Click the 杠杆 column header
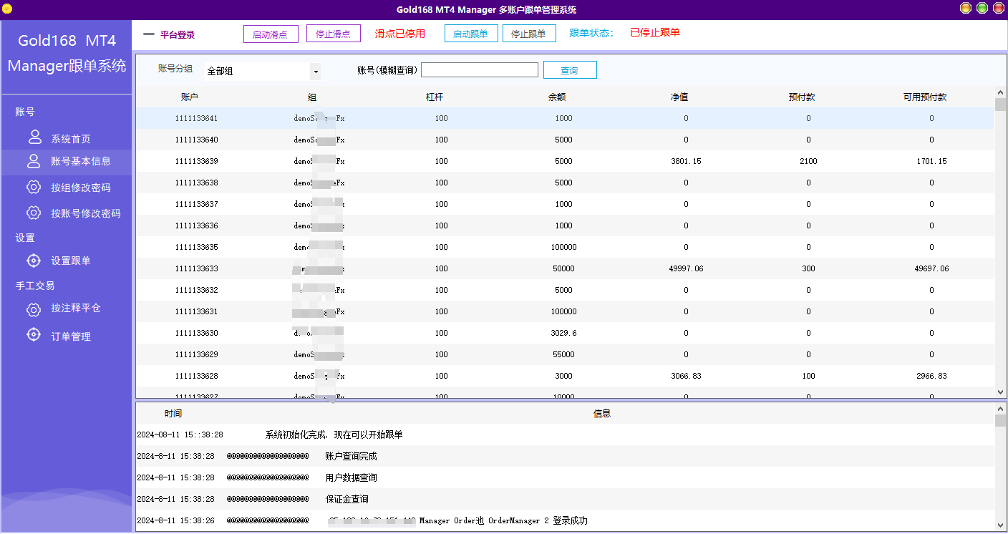1008x534 pixels. coord(435,97)
